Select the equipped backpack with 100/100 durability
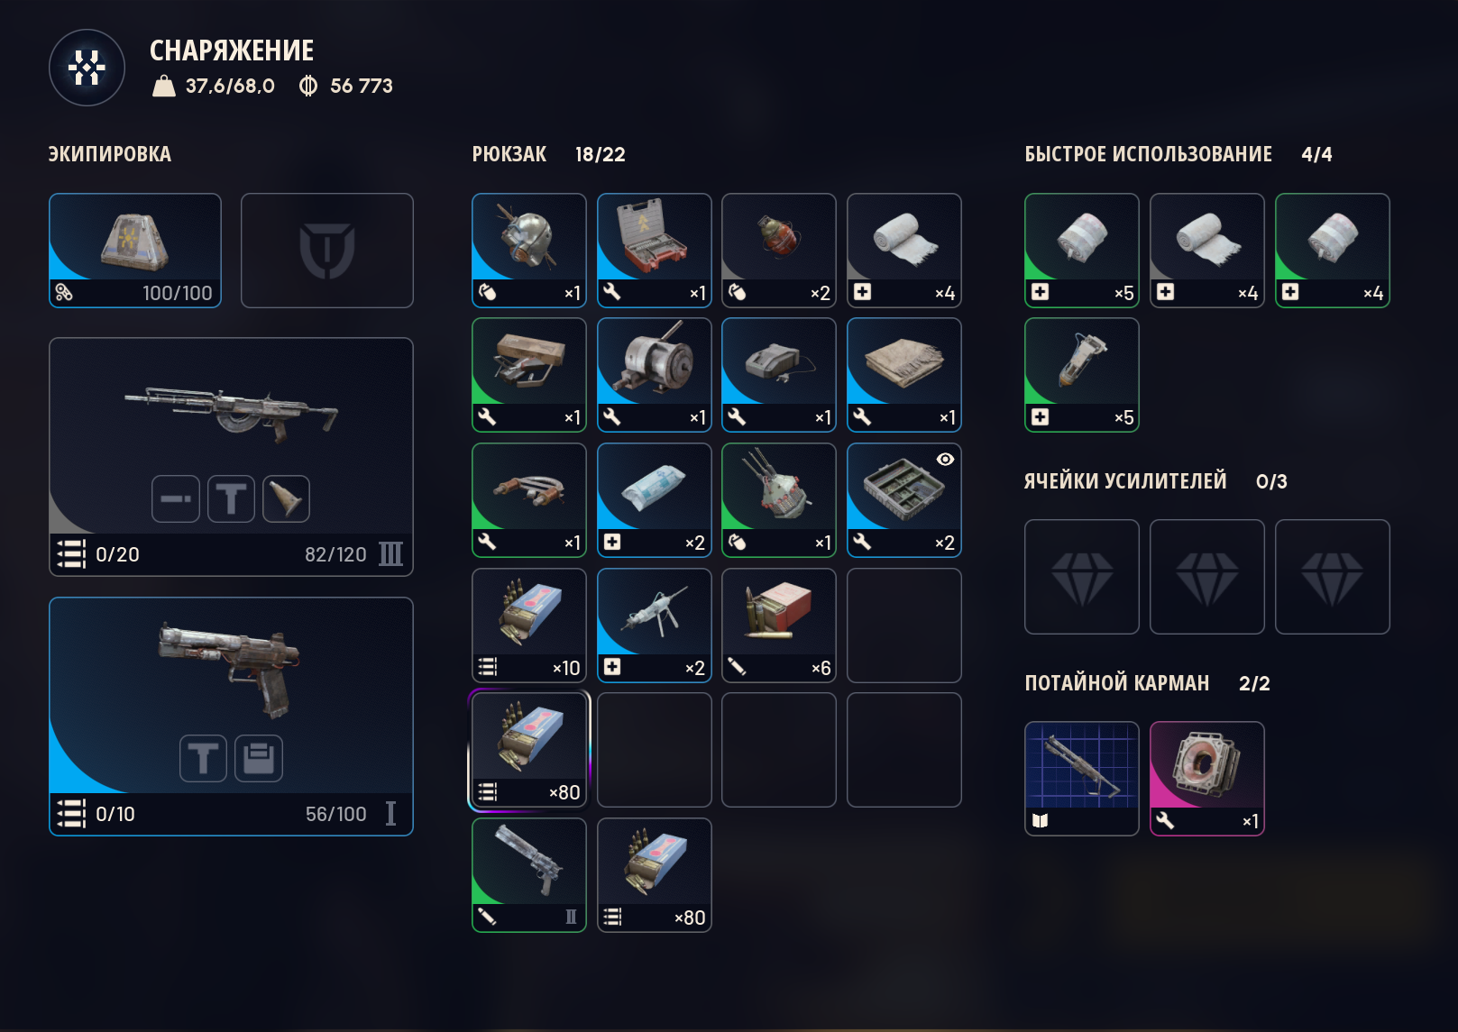The height and width of the screenshot is (1032, 1458). (x=135, y=251)
